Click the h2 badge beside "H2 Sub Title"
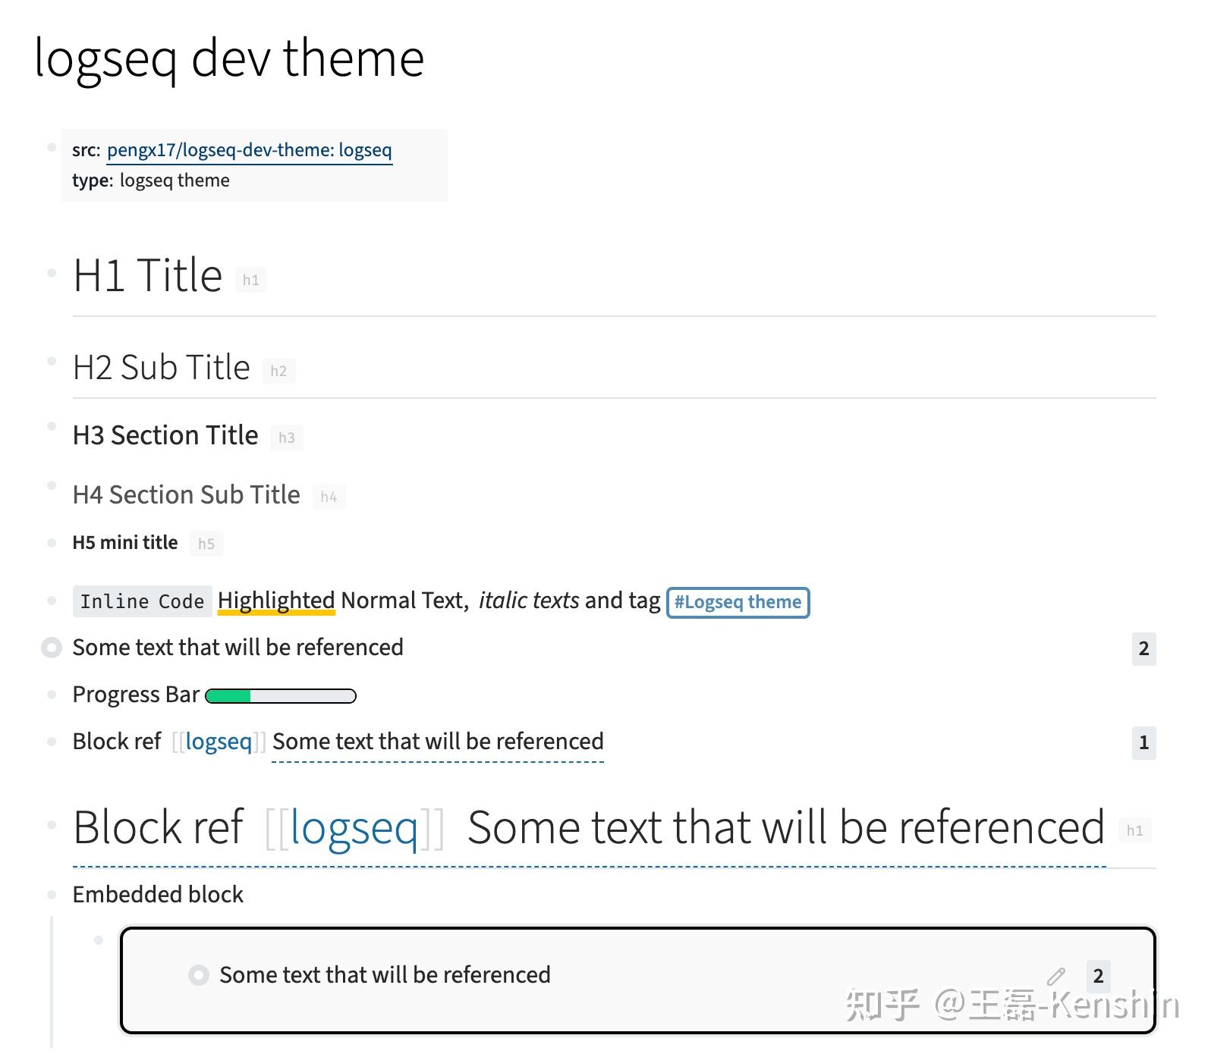 pyautogui.click(x=279, y=370)
